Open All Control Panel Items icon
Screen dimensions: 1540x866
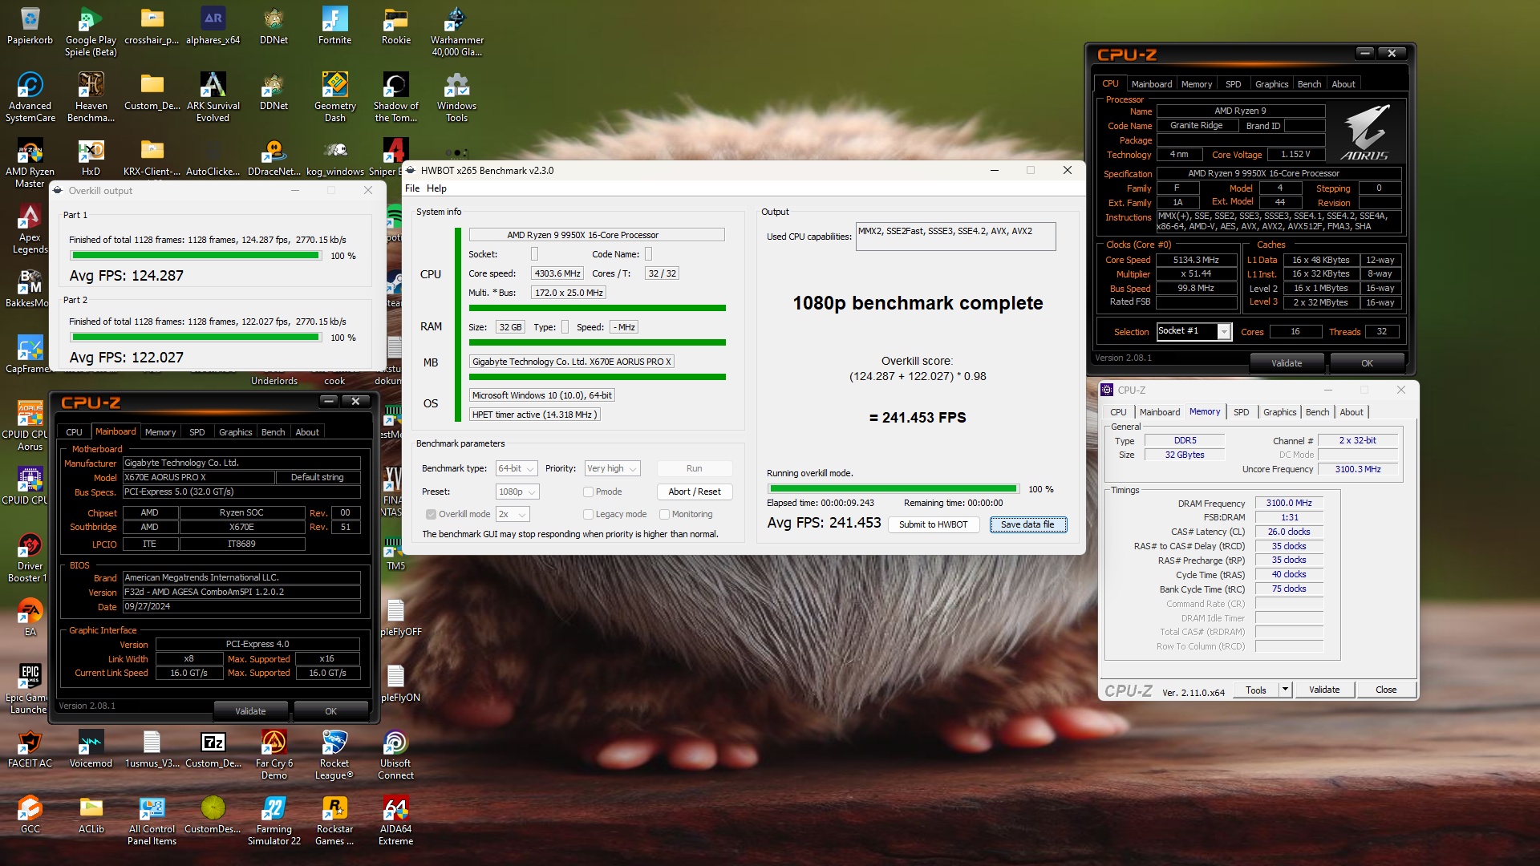[x=152, y=821]
